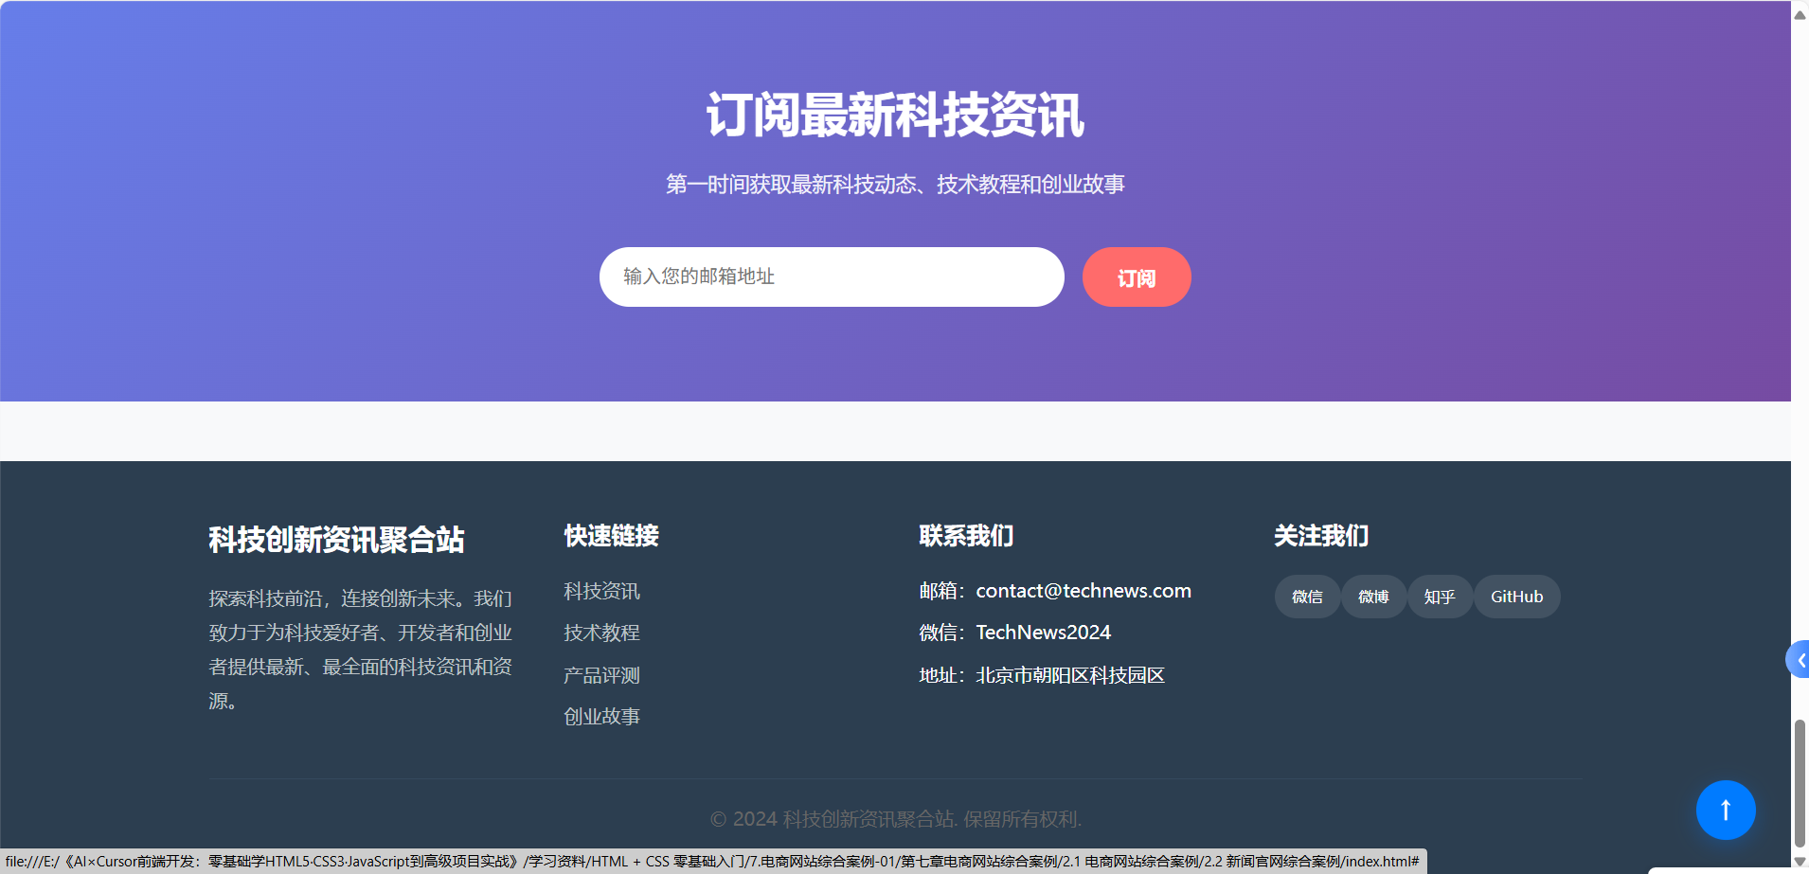
Task: Click the scrollbar up arrow
Action: click(1800, 13)
